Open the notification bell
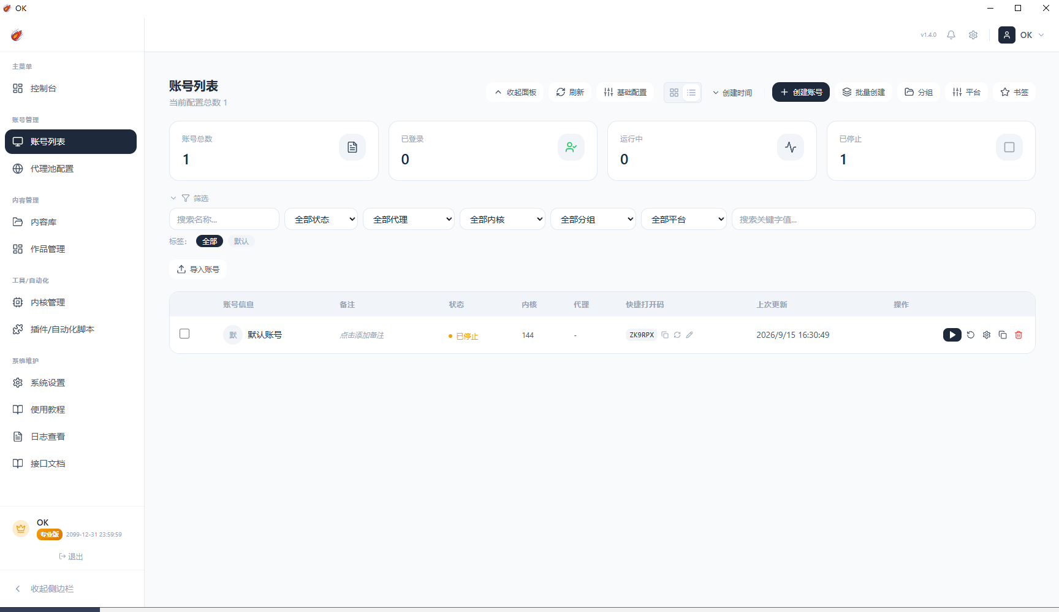Screen dimensions: 1059x612 click(951, 35)
